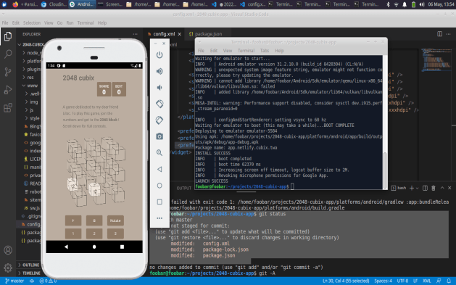Click the editor minimap
This screenshot has width=456, height=285.
(x=436, y=60)
